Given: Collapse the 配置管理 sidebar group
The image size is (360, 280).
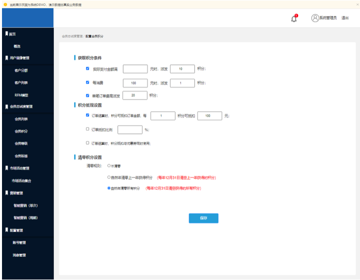Looking at the screenshot, I should click(16, 230).
